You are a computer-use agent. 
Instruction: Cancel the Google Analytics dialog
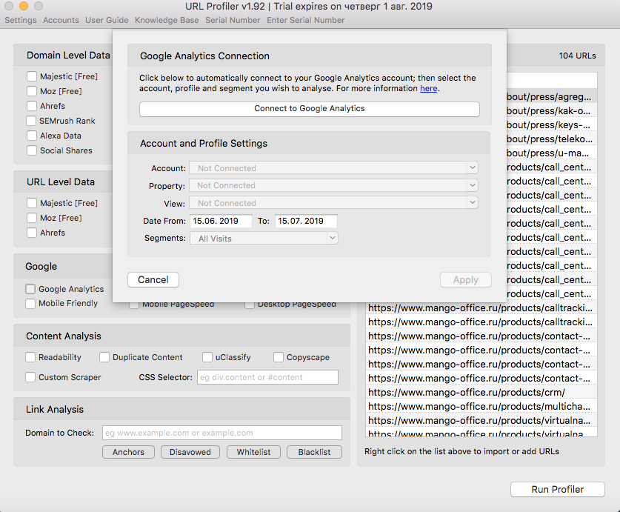coord(153,280)
